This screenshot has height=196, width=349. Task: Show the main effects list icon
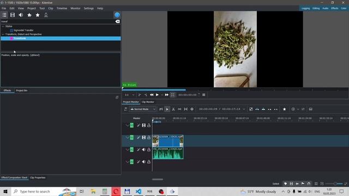4,15
